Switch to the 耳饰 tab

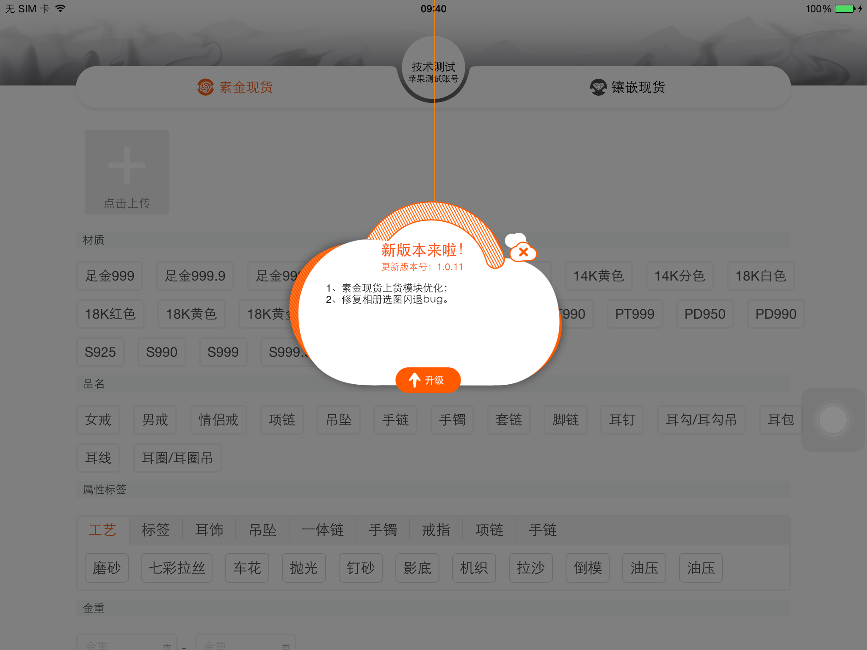[209, 530]
